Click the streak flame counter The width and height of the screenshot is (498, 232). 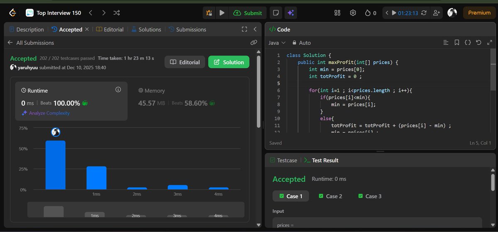pyautogui.click(x=370, y=13)
